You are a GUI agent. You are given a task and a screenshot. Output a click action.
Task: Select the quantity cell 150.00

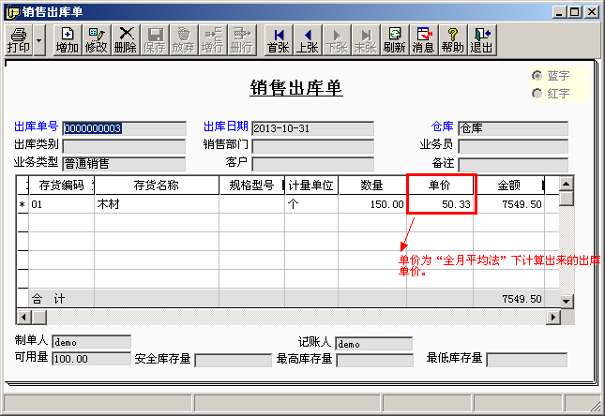(x=372, y=204)
